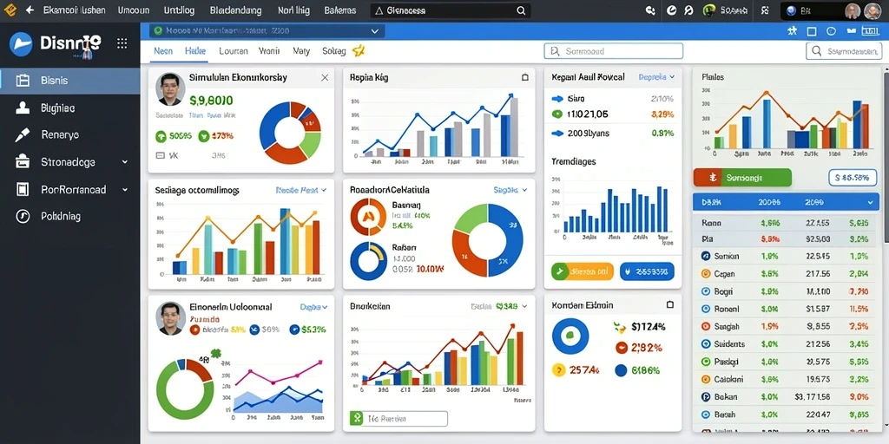The image size is (889, 444).
Task: Click the green Somonge button
Action: pyautogui.click(x=742, y=178)
